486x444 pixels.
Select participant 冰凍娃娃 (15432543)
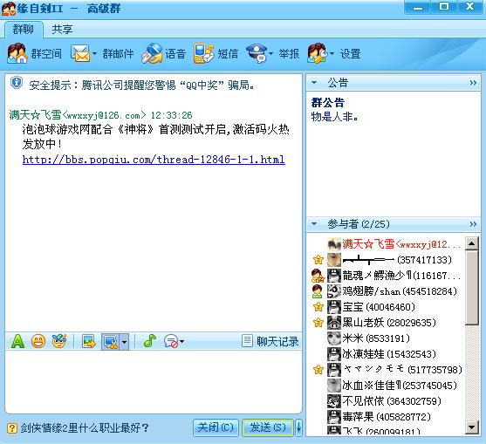[x=389, y=354]
